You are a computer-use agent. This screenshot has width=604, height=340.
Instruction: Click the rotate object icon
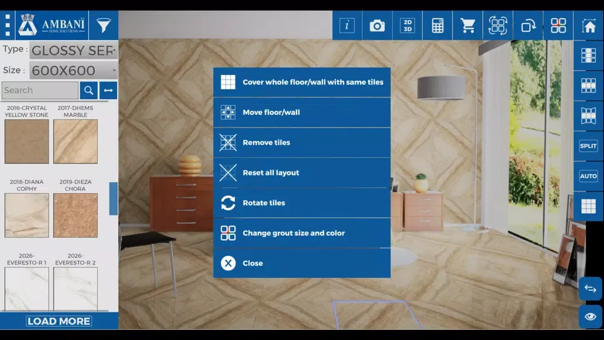point(528,25)
